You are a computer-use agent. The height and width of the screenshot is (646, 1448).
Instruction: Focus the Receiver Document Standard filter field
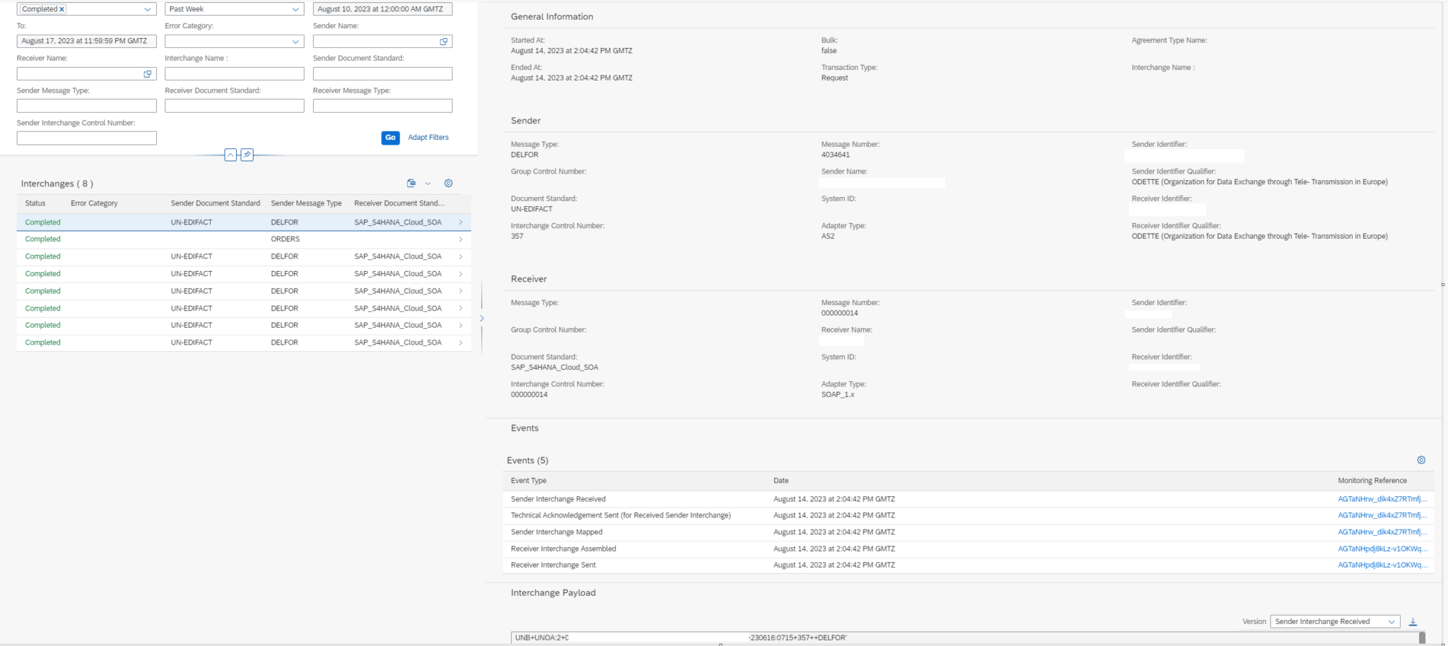(234, 106)
